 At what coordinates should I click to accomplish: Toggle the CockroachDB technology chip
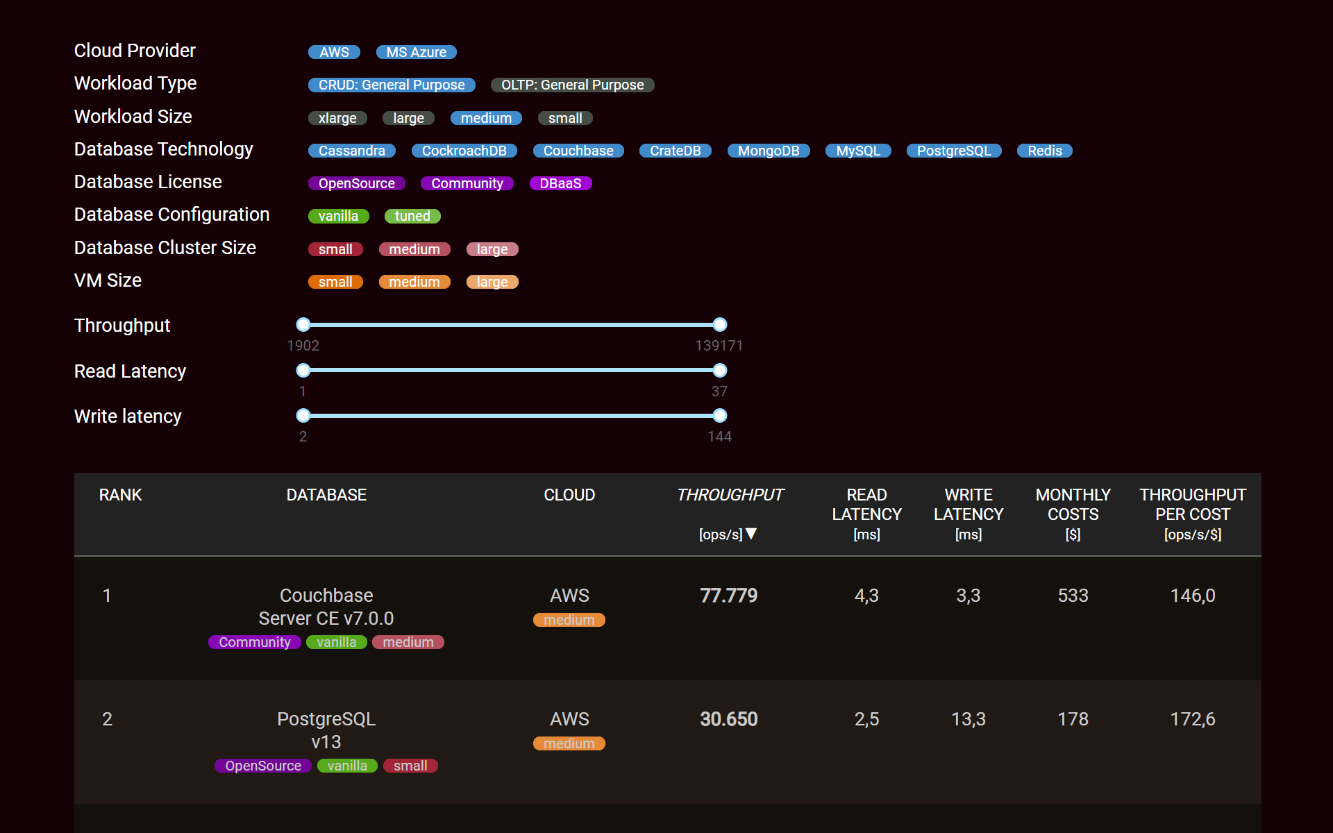464,151
